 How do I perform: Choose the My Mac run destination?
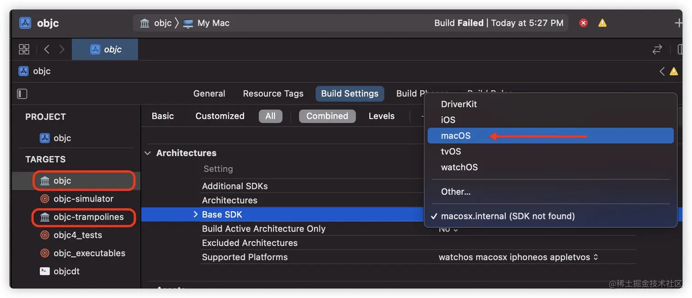pyautogui.click(x=206, y=23)
